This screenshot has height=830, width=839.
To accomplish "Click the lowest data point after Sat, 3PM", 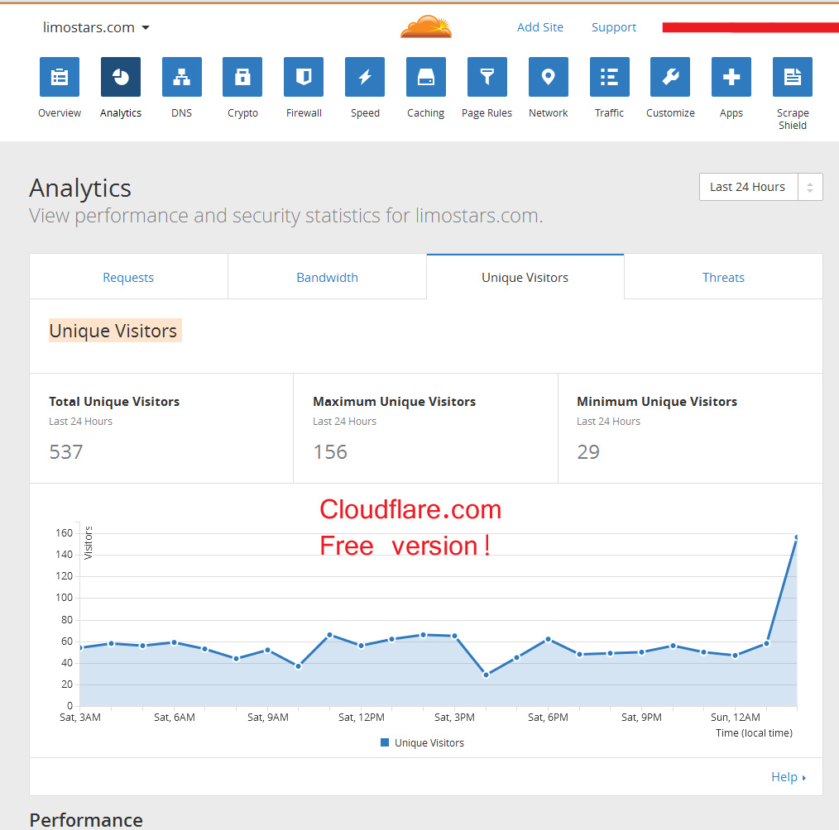I will (486, 675).
